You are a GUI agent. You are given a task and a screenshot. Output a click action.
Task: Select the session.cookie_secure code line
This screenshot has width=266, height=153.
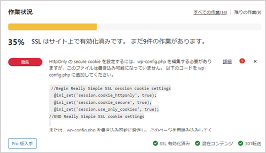[103, 102]
